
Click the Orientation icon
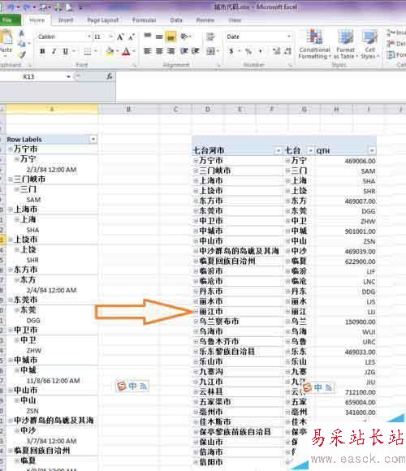[184, 37]
